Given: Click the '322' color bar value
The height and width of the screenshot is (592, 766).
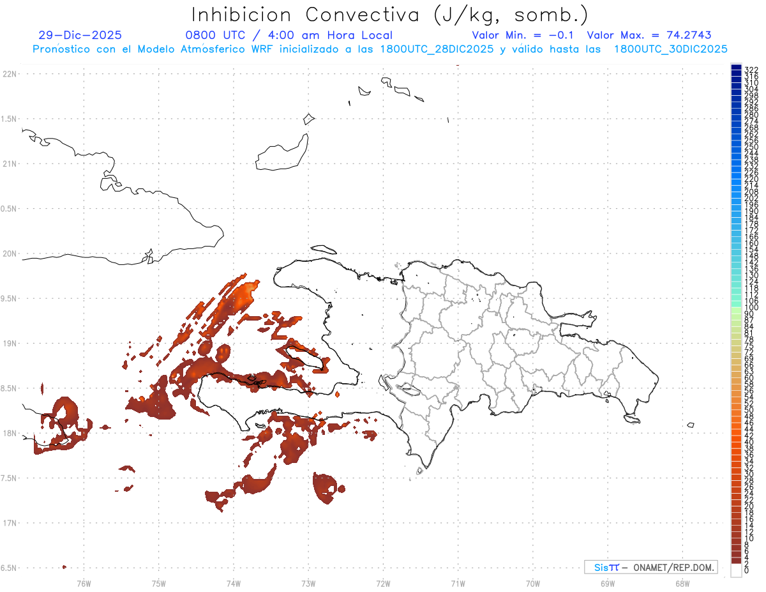Looking at the screenshot, I should pos(751,69).
